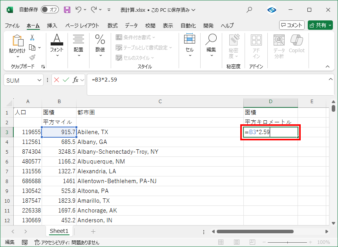Viewport: 338px width, 247px height.
Task: Click the 条件付き書式 button
Action: pos(135,38)
